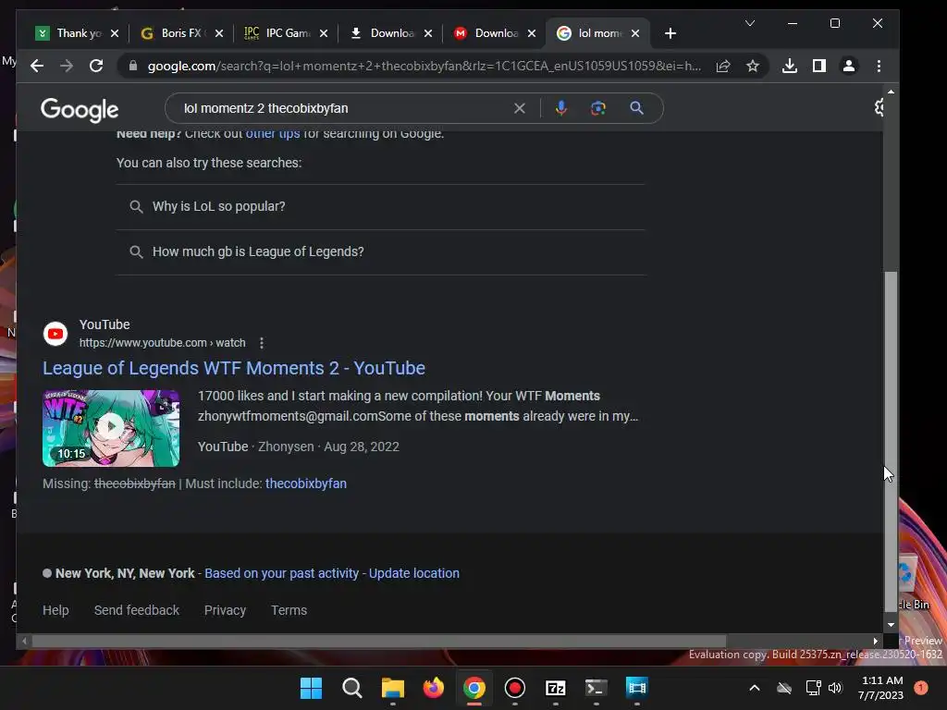Open the Windows Start menu
Image resolution: width=947 pixels, height=710 pixels.
312,688
